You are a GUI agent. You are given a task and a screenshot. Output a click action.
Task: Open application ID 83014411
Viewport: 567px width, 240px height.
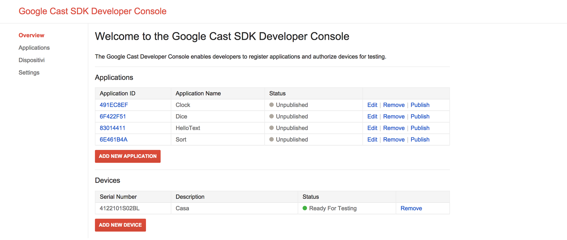pos(112,128)
